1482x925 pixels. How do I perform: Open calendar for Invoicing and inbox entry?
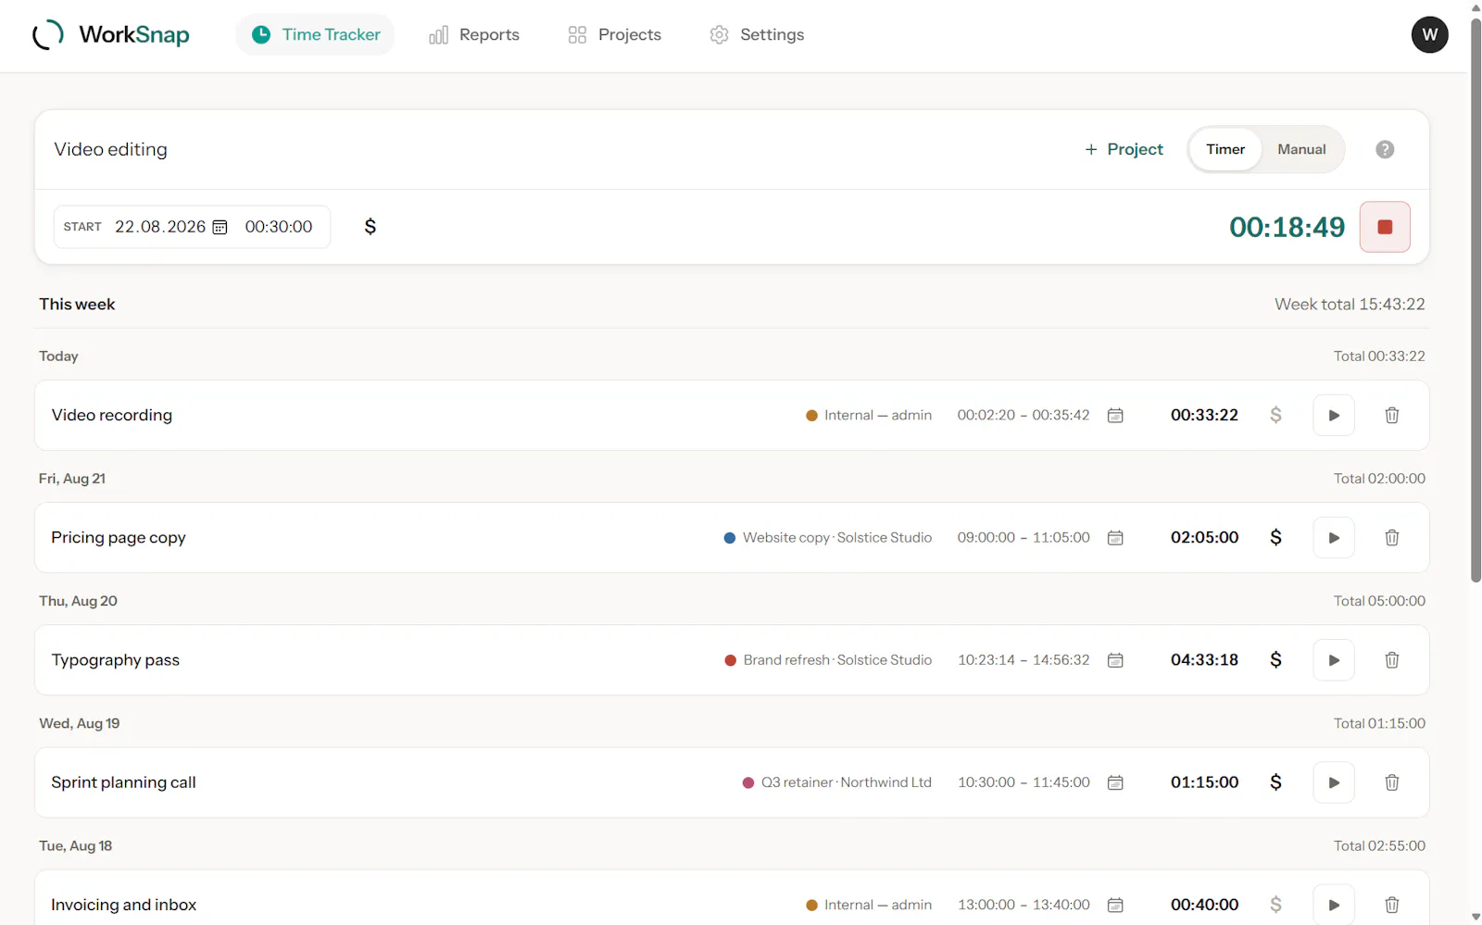click(x=1115, y=905)
